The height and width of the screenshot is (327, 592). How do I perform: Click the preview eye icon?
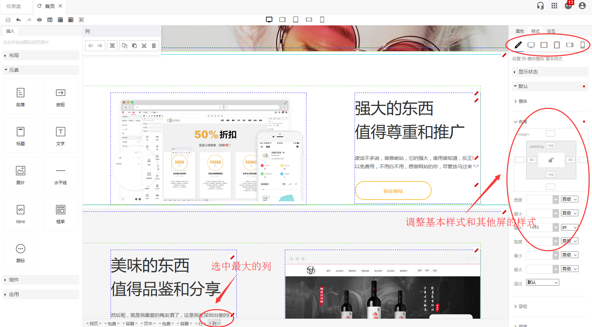[x=39, y=20]
